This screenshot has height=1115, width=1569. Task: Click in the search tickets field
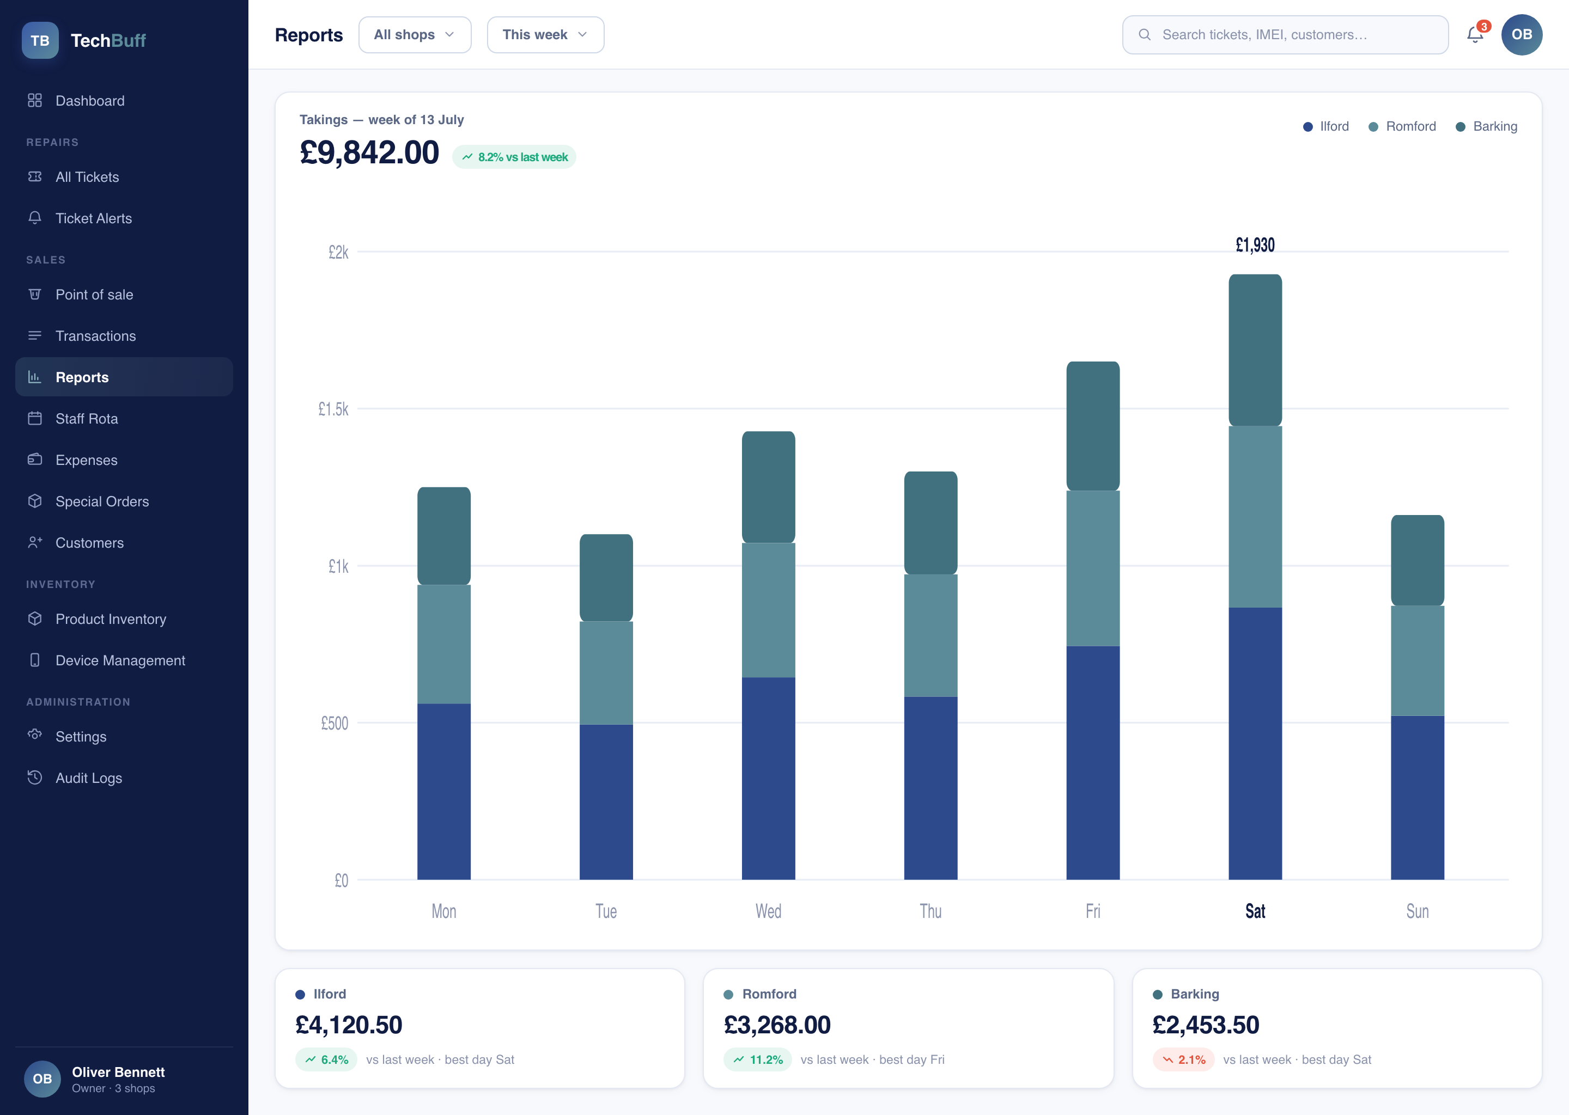pos(1285,34)
